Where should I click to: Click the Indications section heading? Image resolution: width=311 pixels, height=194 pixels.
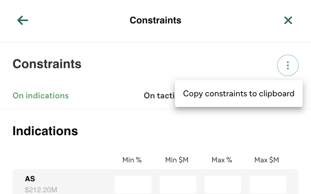coord(45,131)
